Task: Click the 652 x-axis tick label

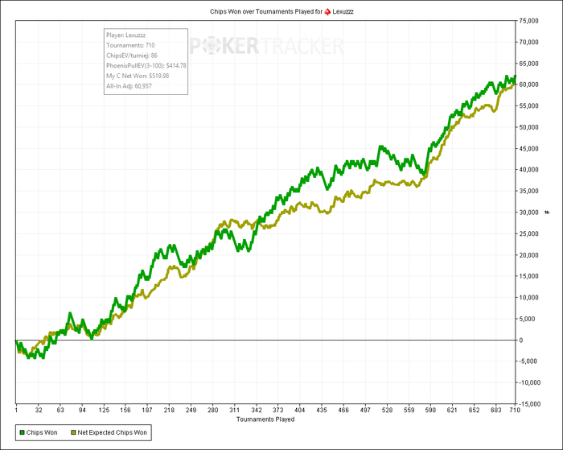Action: click(x=474, y=410)
